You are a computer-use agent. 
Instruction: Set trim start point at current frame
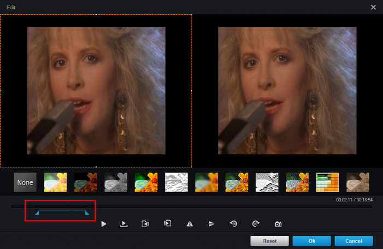coord(146,224)
